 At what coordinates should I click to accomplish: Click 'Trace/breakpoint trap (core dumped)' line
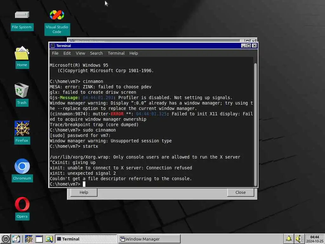(x=94, y=125)
